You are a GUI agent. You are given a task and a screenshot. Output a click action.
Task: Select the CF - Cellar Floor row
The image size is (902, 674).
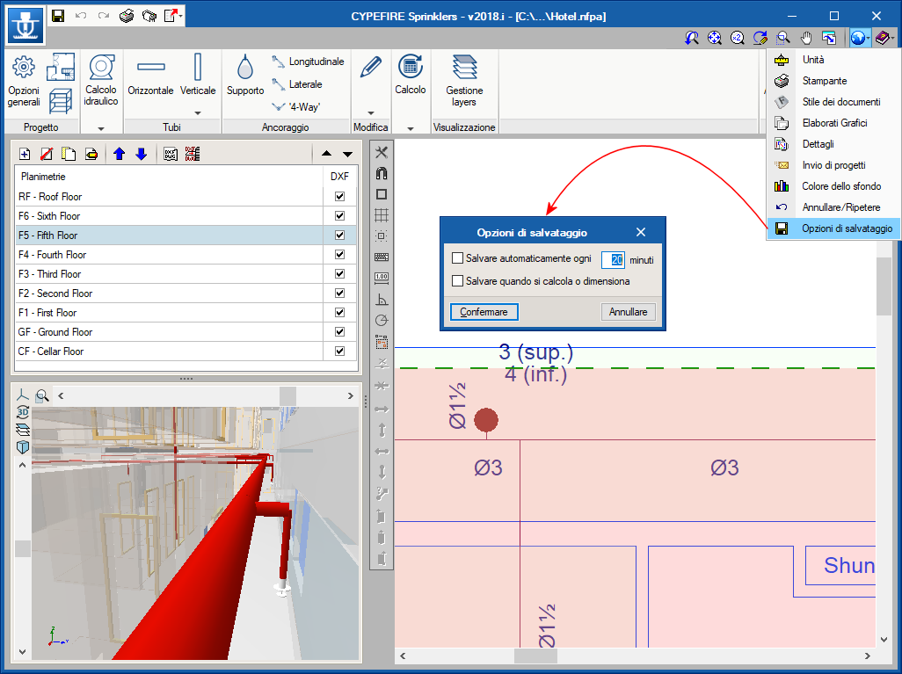pyautogui.click(x=185, y=351)
